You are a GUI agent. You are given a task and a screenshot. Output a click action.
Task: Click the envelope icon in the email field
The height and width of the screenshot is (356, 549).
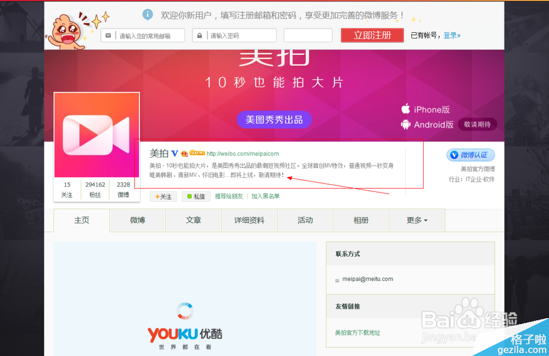point(108,36)
